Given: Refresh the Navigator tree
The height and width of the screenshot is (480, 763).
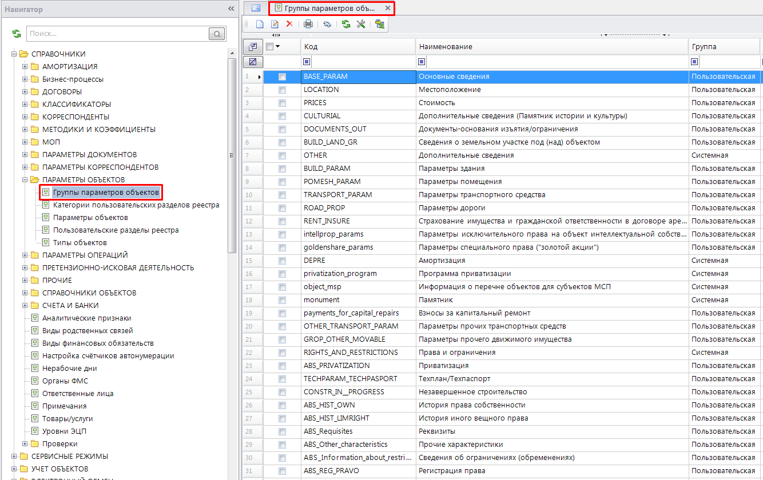Looking at the screenshot, I should 17,34.
